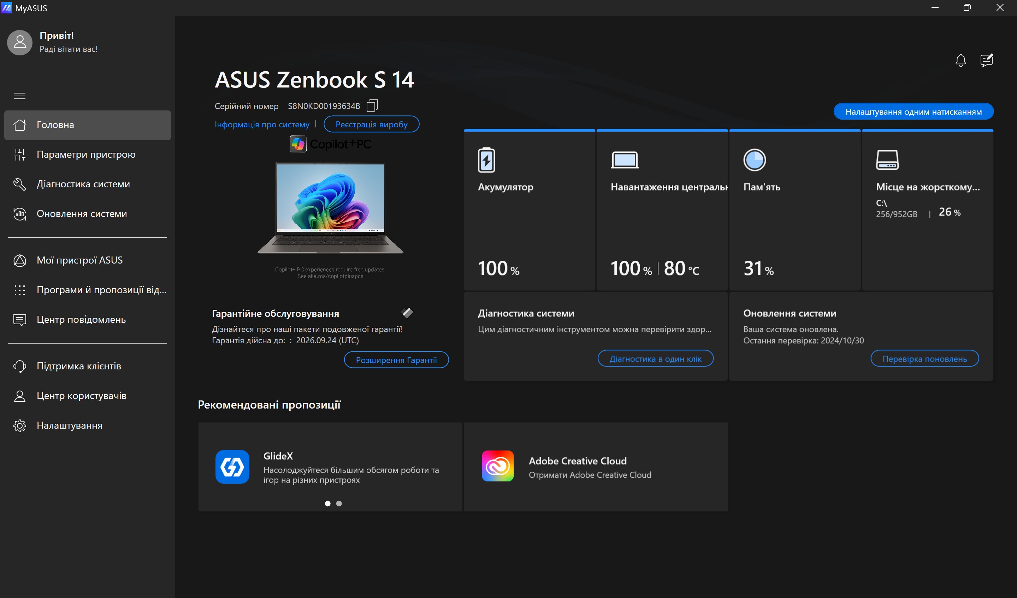Image resolution: width=1017 pixels, height=598 pixels.
Task: Click the message icon for Центр повідомлень
Action: point(20,320)
